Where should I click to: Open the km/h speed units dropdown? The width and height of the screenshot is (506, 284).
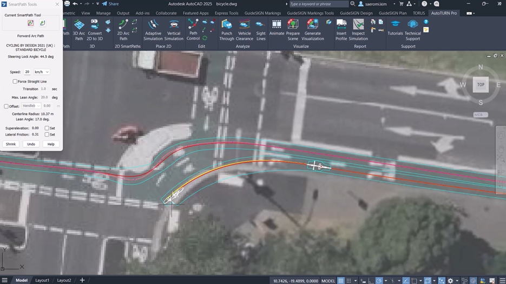coord(42,72)
